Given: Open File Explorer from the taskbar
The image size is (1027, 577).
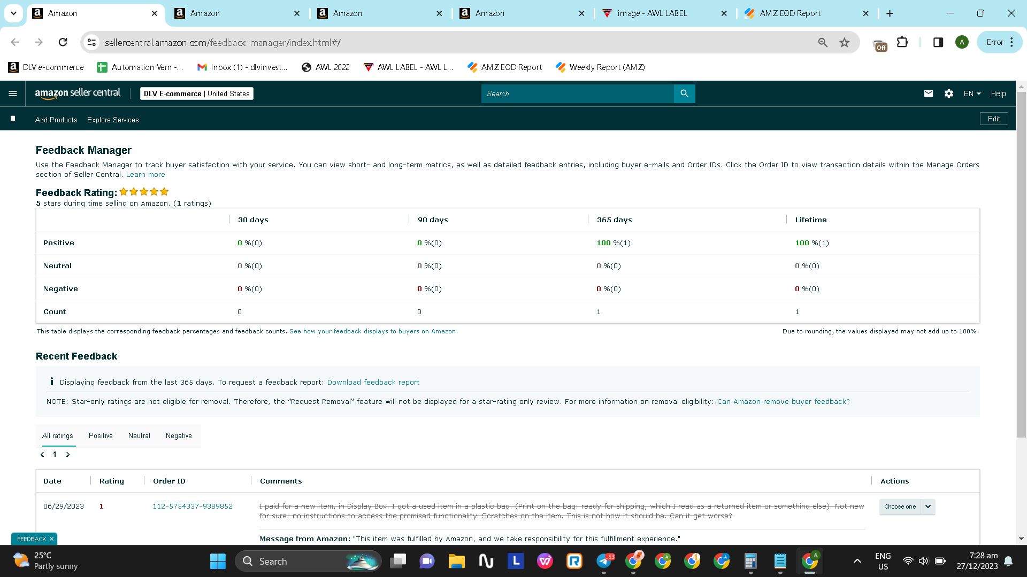Looking at the screenshot, I should 456,561.
